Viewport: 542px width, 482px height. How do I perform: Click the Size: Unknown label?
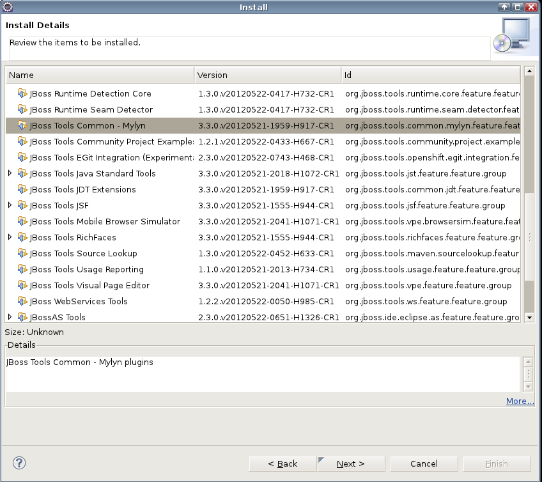35,332
